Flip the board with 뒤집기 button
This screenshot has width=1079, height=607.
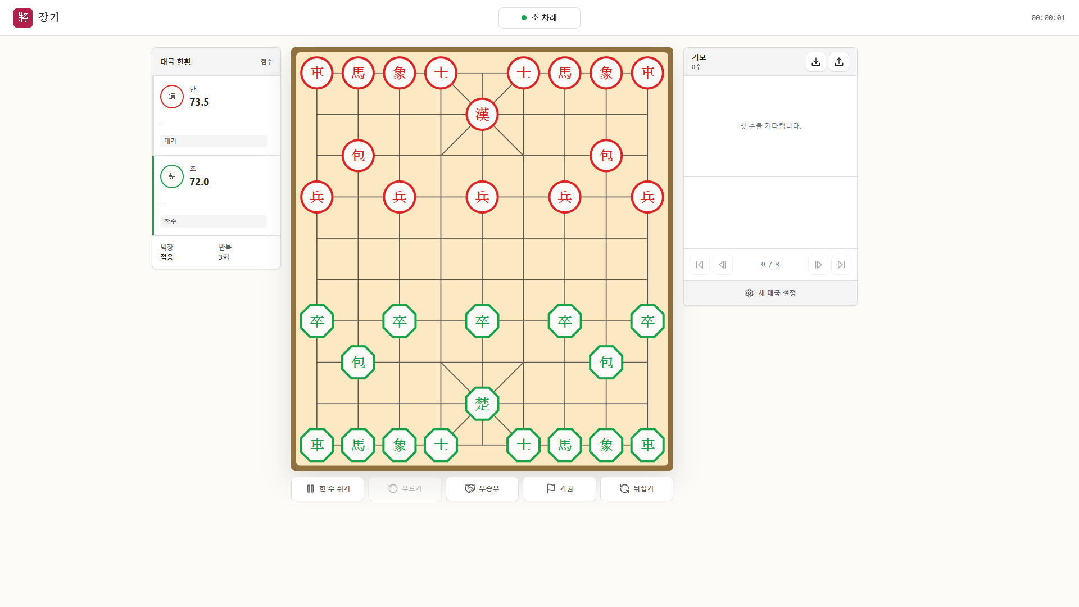click(637, 489)
